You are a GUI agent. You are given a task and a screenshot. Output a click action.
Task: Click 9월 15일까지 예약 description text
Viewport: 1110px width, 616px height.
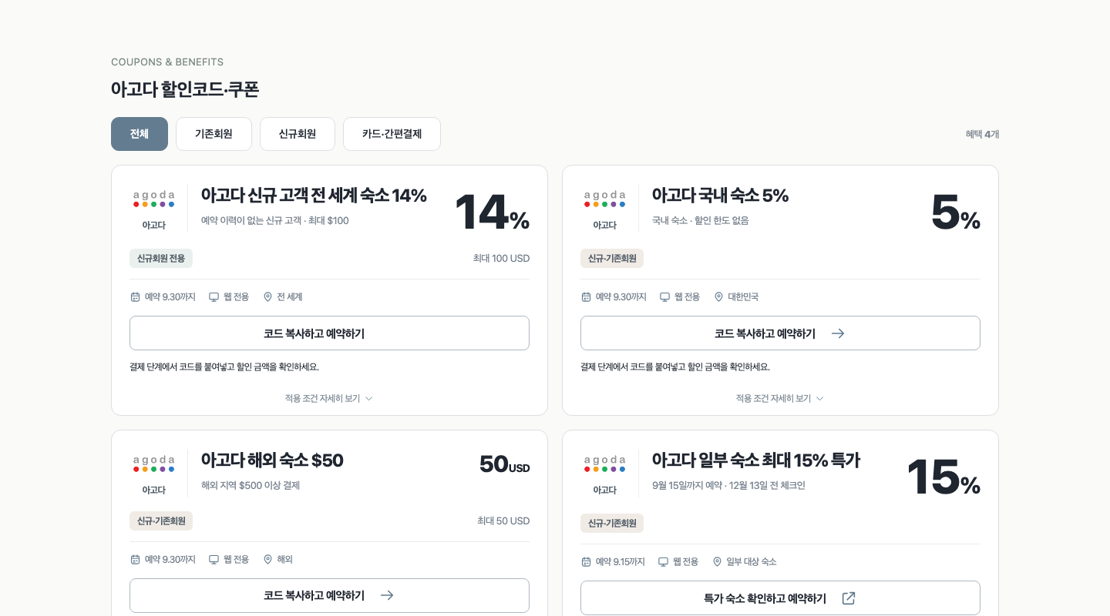pos(728,486)
